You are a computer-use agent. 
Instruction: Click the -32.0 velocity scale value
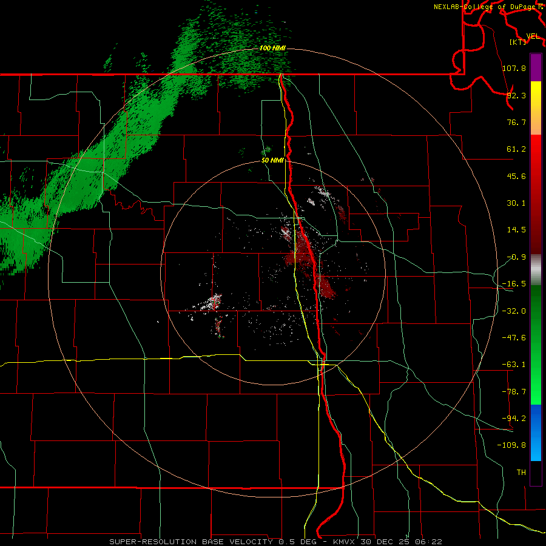click(x=514, y=311)
